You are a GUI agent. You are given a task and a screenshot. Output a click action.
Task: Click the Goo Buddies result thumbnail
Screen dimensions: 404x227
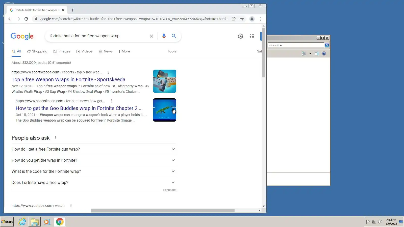click(165, 110)
